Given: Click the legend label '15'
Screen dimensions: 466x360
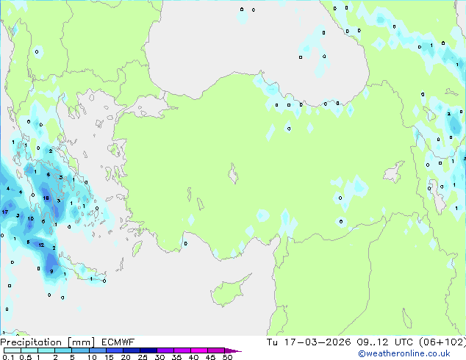Looking at the screenshot, I should click(x=109, y=357).
